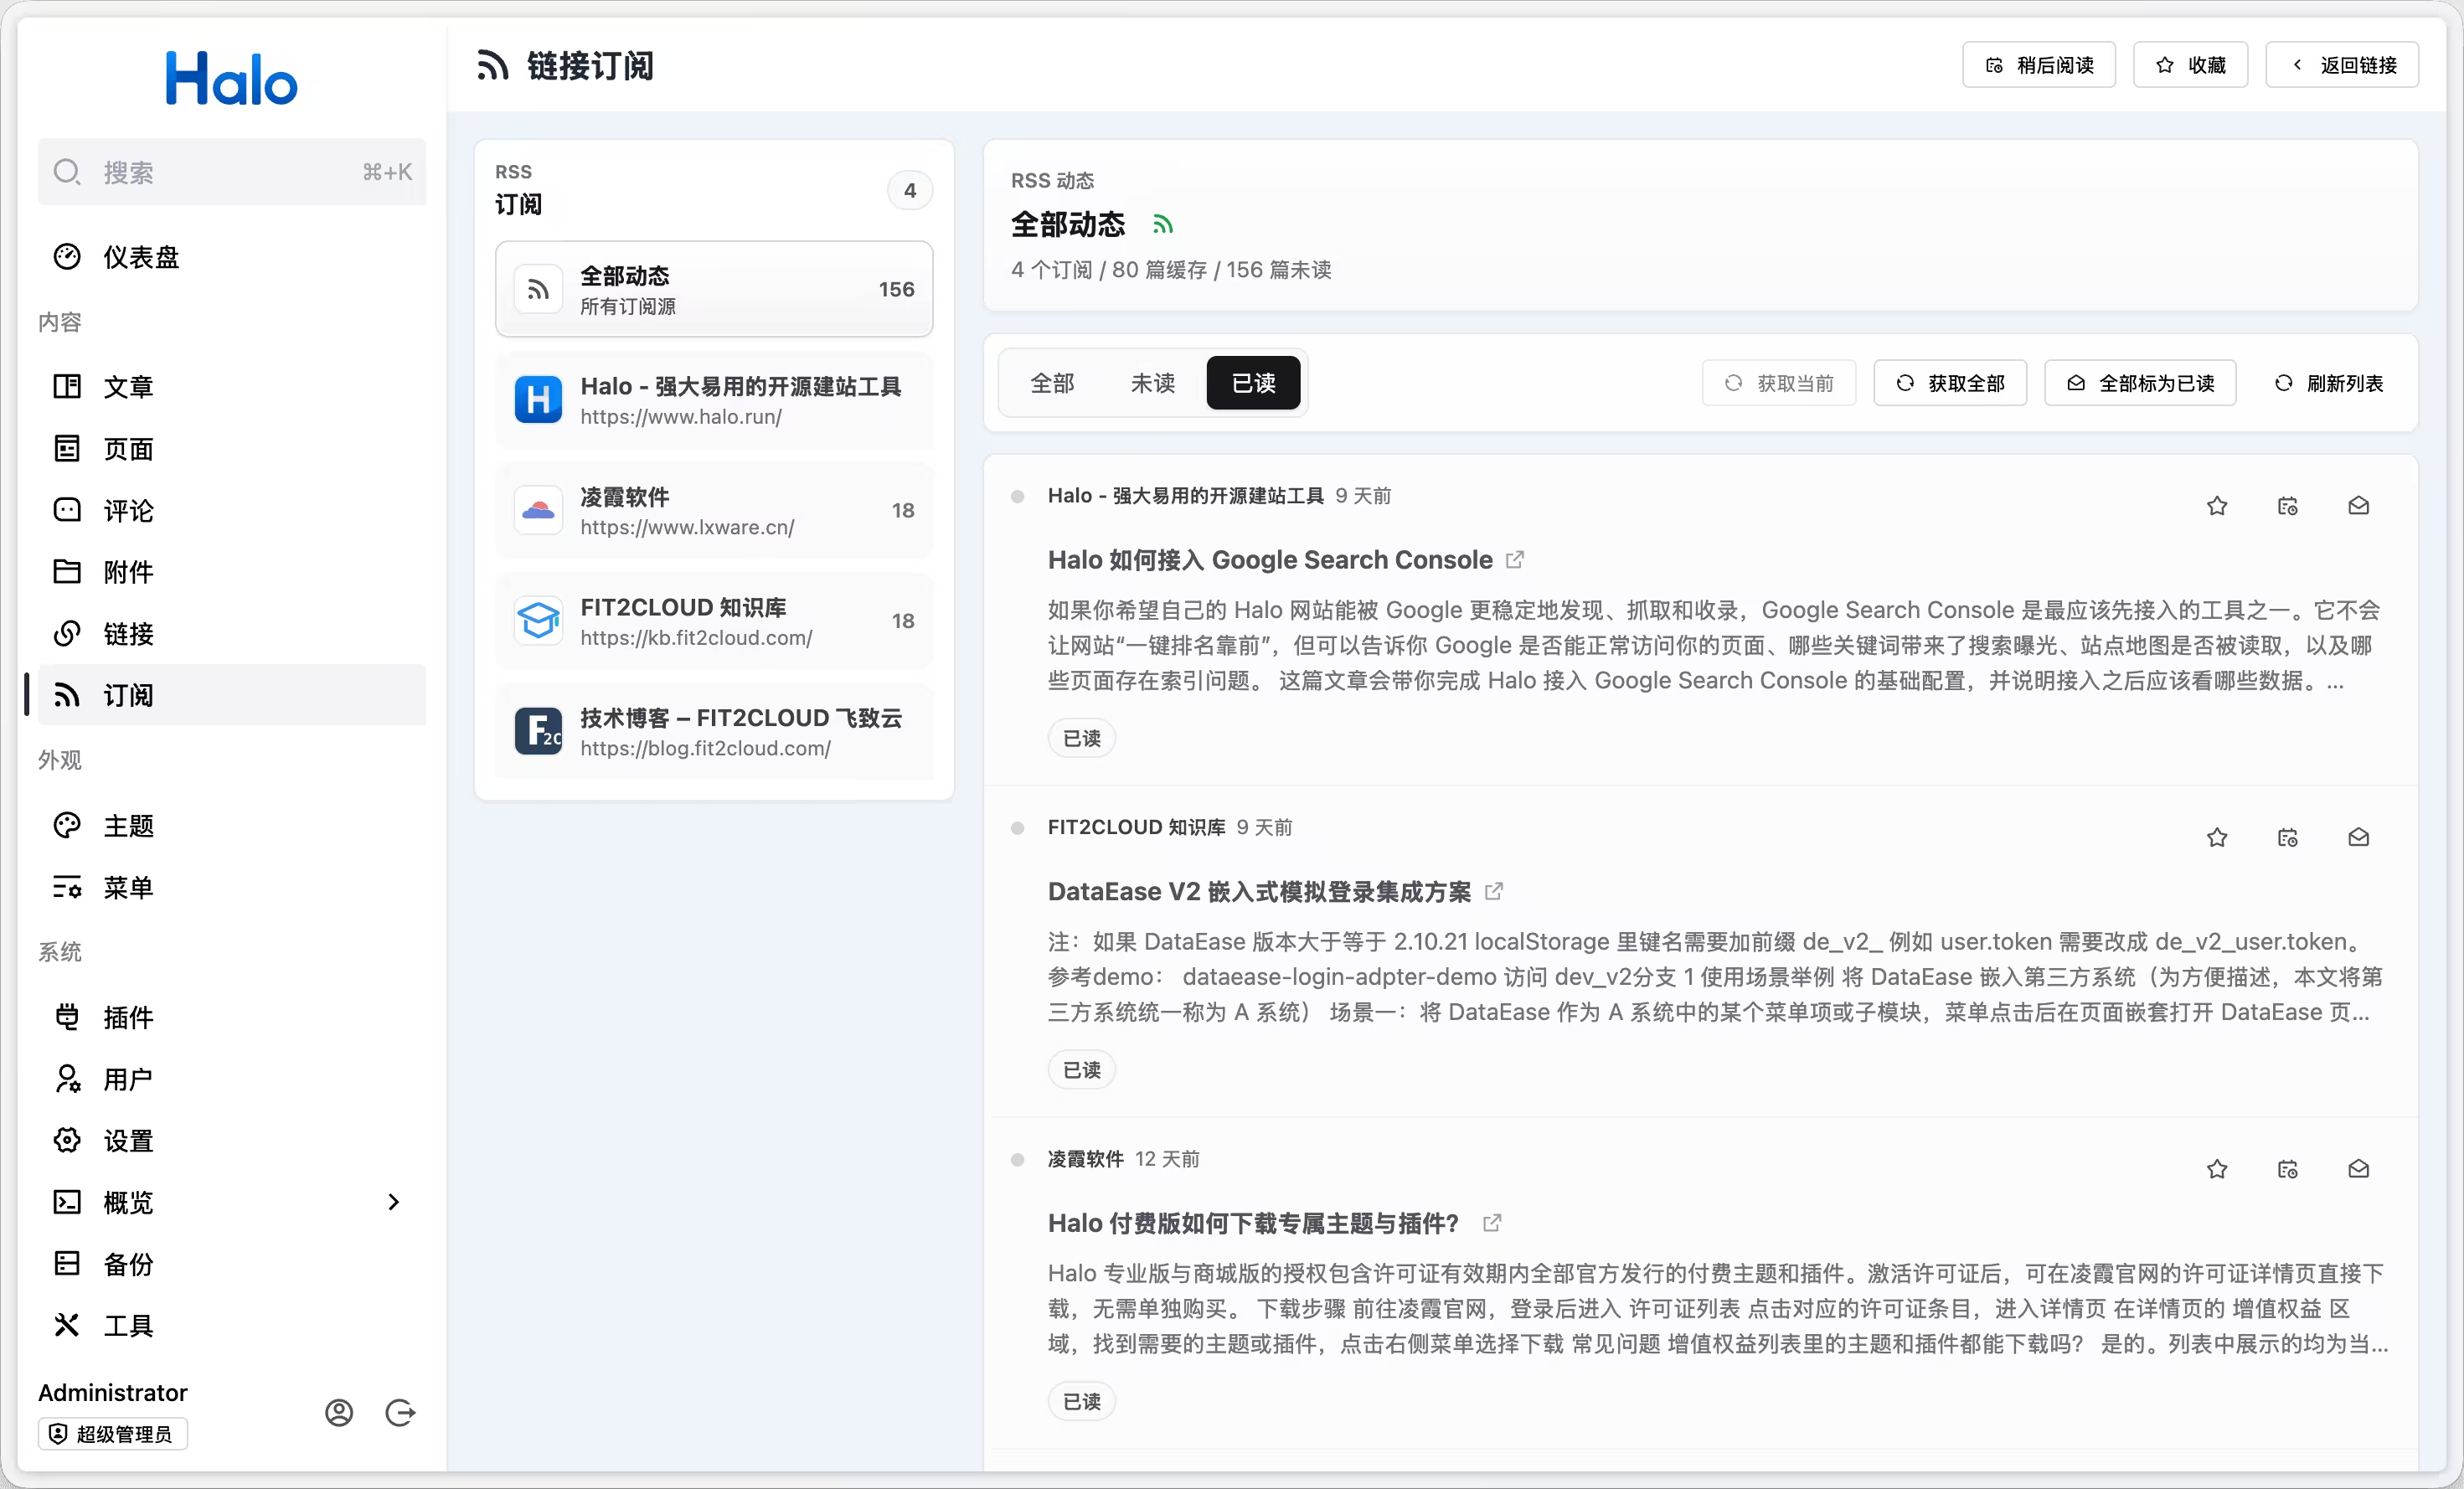Open article title DataEase V2 嵌入式模拟登录集成方案
The width and height of the screenshot is (2464, 1489).
tap(1259, 891)
